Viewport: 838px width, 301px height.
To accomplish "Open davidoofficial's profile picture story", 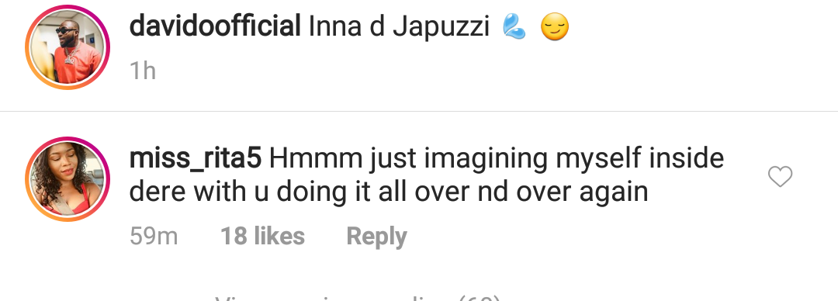I will click(x=68, y=47).
